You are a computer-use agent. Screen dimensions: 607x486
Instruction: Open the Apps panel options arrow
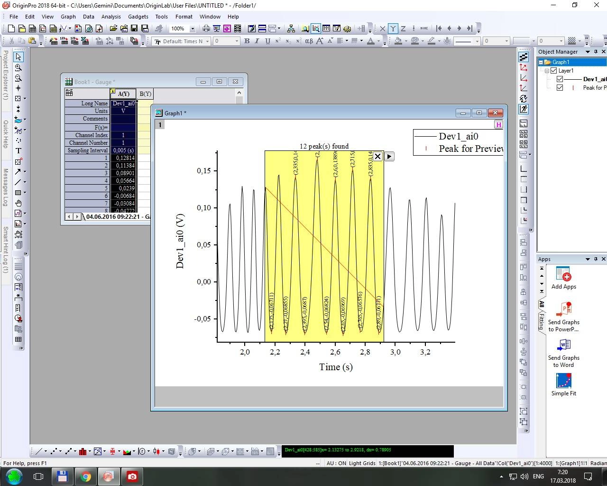tap(588, 259)
